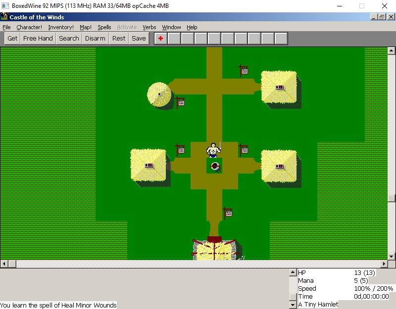
Task: Click the Mana value 5 (5)
Action: (x=361, y=281)
